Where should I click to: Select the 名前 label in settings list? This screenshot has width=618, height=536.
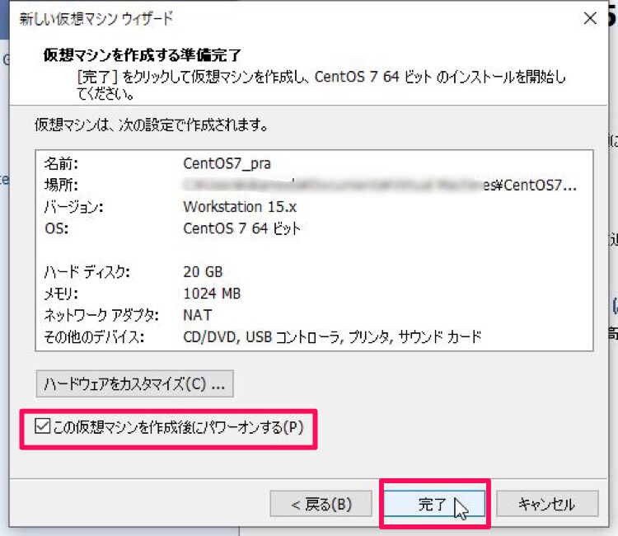click(60, 162)
